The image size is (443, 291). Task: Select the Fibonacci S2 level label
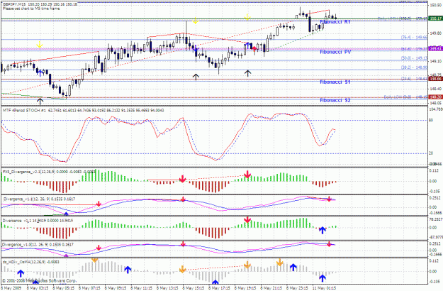coord(335,100)
